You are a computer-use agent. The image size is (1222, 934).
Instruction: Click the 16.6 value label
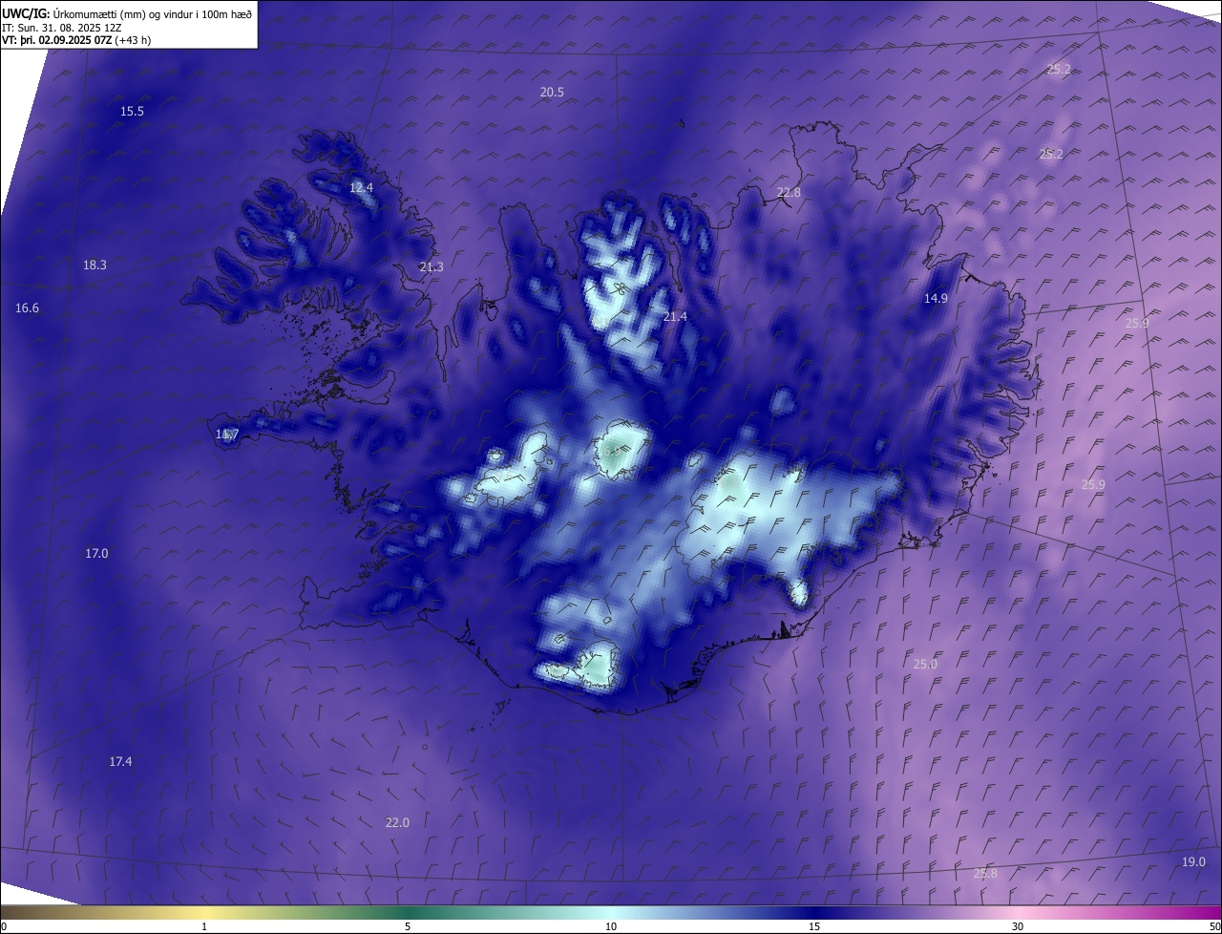pyautogui.click(x=28, y=308)
